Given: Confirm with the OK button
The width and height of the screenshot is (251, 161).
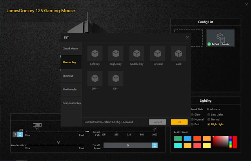Looking at the screenshot, I should pyautogui.click(x=179, y=122).
